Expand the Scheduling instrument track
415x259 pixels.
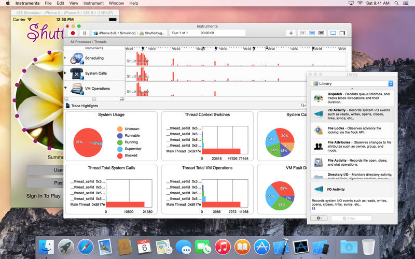pos(66,58)
